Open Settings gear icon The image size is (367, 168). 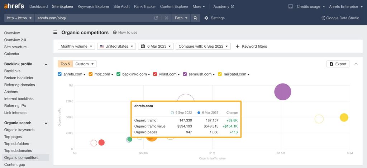[x=206, y=18]
